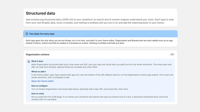Viewport: 200px width, 112px height.
Task: Click the text starting Run an audit from
Action: coord(99,98)
